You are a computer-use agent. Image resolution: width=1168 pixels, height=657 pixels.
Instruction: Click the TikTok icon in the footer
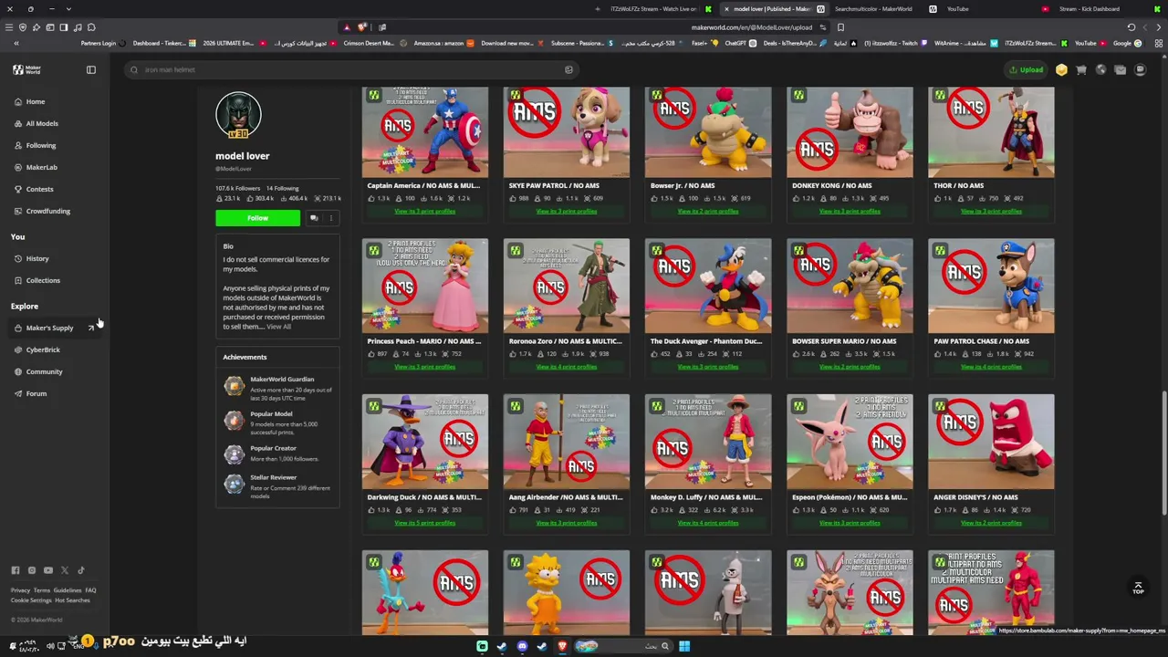(x=81, y=570)
